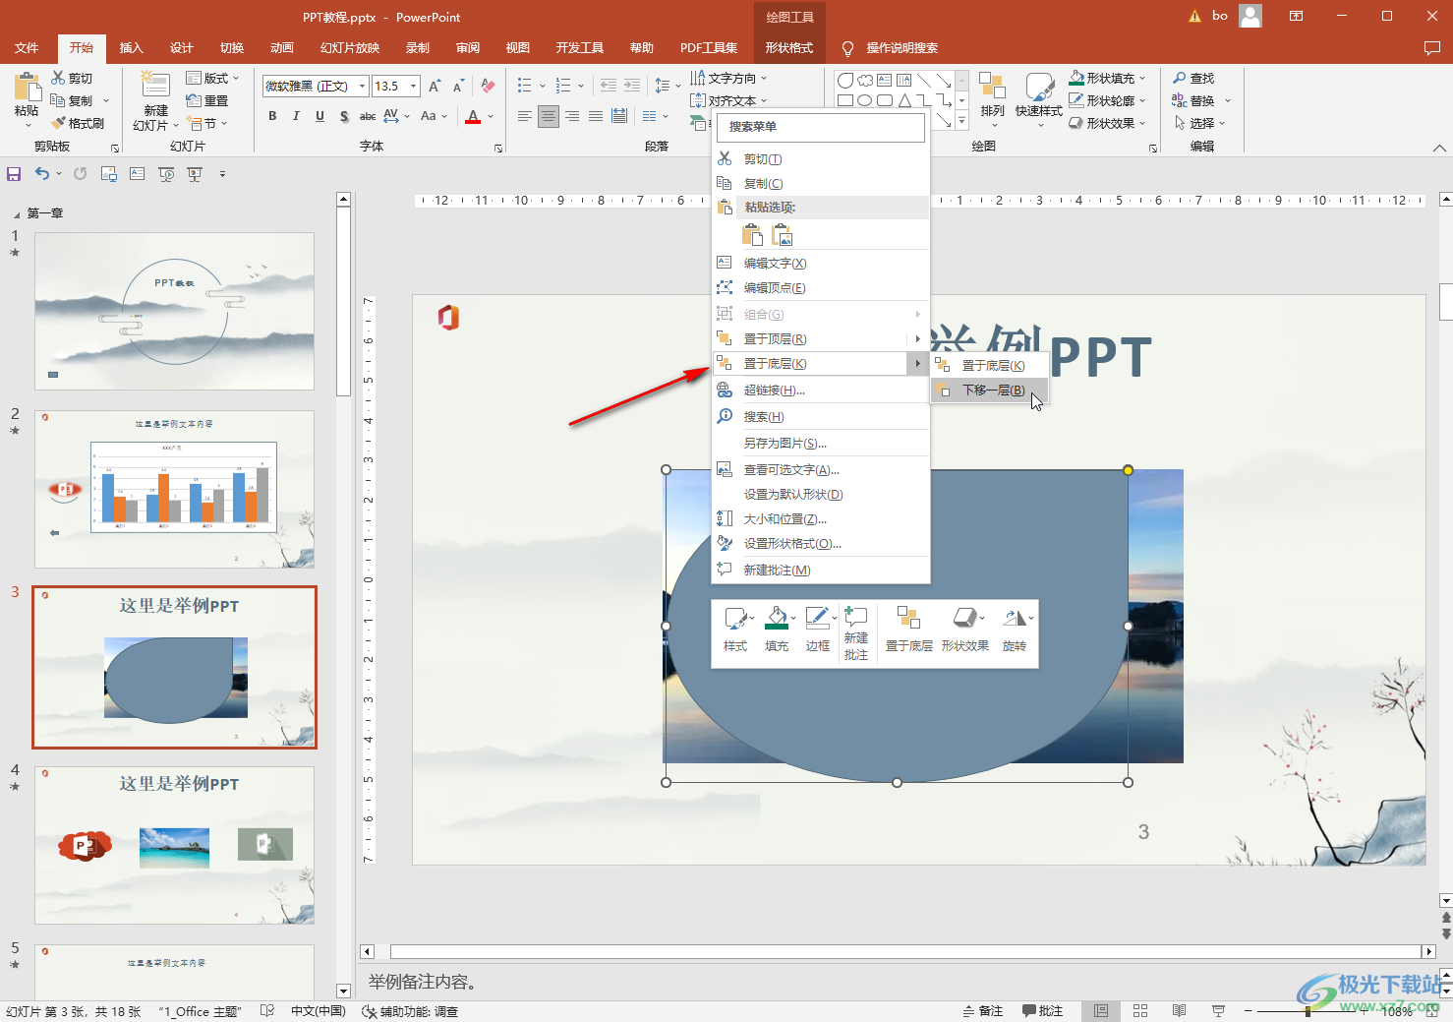The image size is (1453, 1022).
Task: Switch to slide sorter view icon
Action: [x=1140, y=1011]
